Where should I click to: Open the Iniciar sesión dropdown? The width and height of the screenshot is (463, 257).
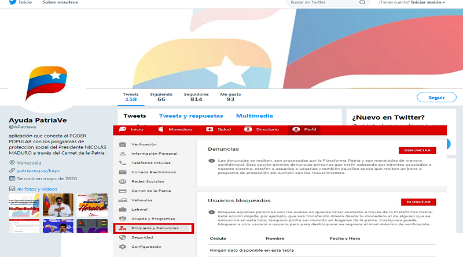428,2
